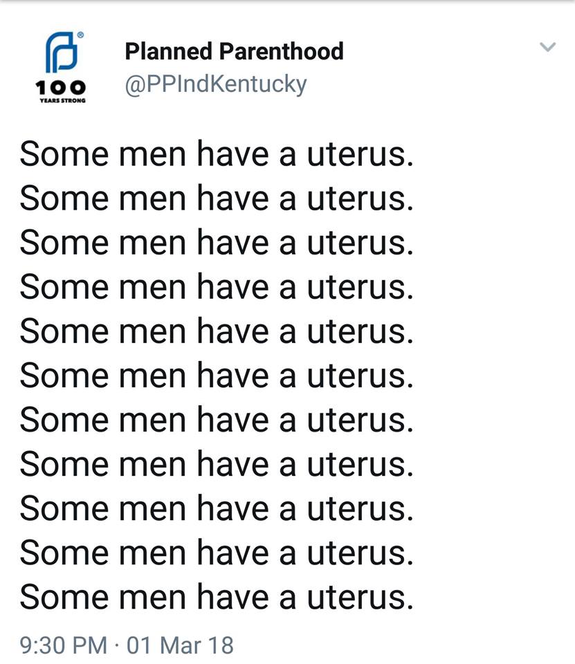Viewport: 575px width, 664px height.
Task: Click the "100 Years Strong" badge
Action: pos(61,91)
